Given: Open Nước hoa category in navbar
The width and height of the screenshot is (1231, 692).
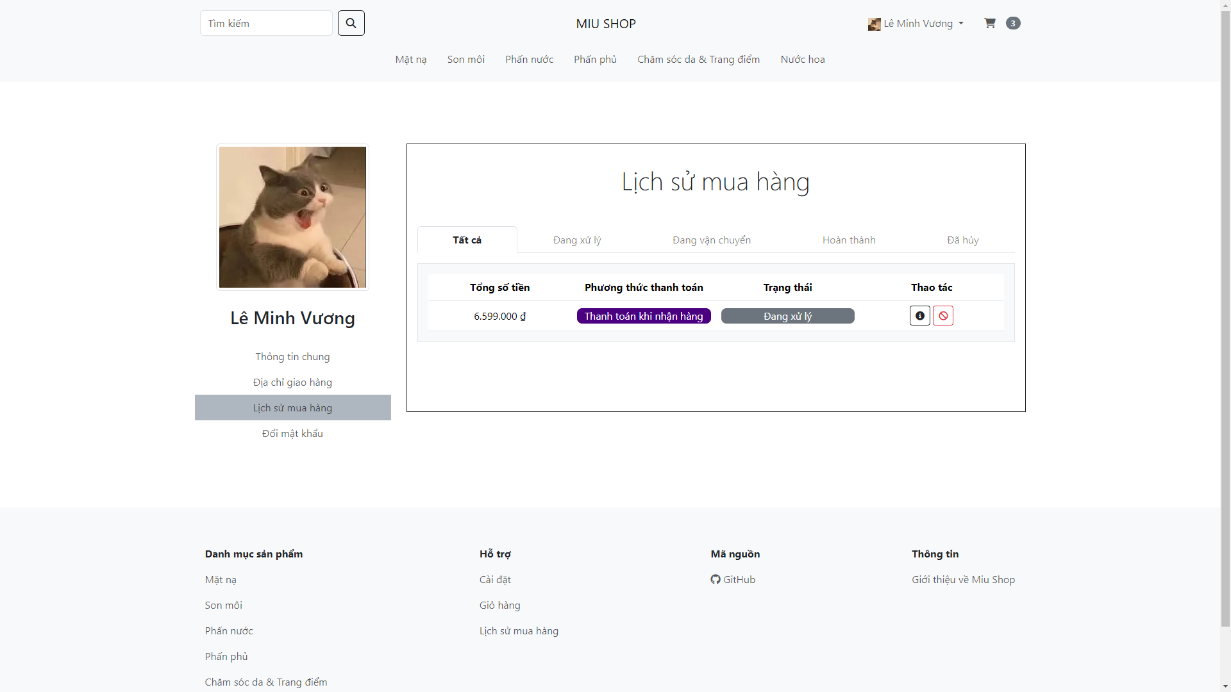Looking at the screenshot, I should click(802, 60).
